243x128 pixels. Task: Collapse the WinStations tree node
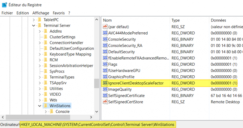[40, 106]
